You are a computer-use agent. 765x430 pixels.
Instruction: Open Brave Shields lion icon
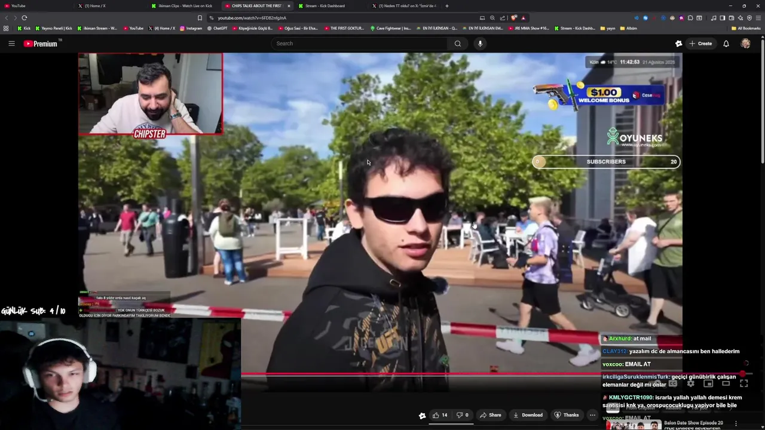pos(514,18)
